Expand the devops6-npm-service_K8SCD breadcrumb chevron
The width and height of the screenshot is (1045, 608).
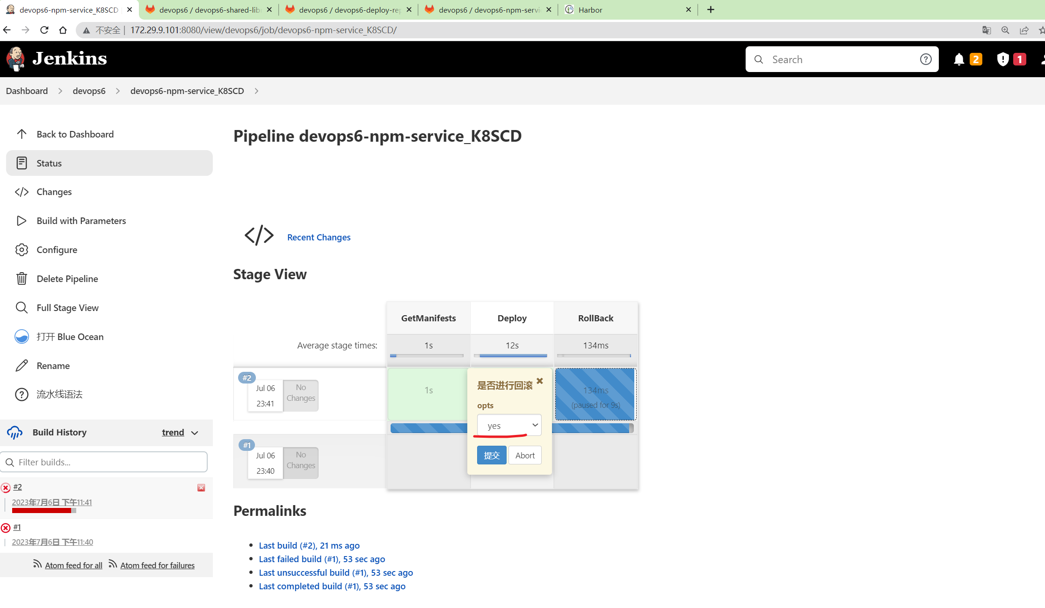[x=256, y=91]
